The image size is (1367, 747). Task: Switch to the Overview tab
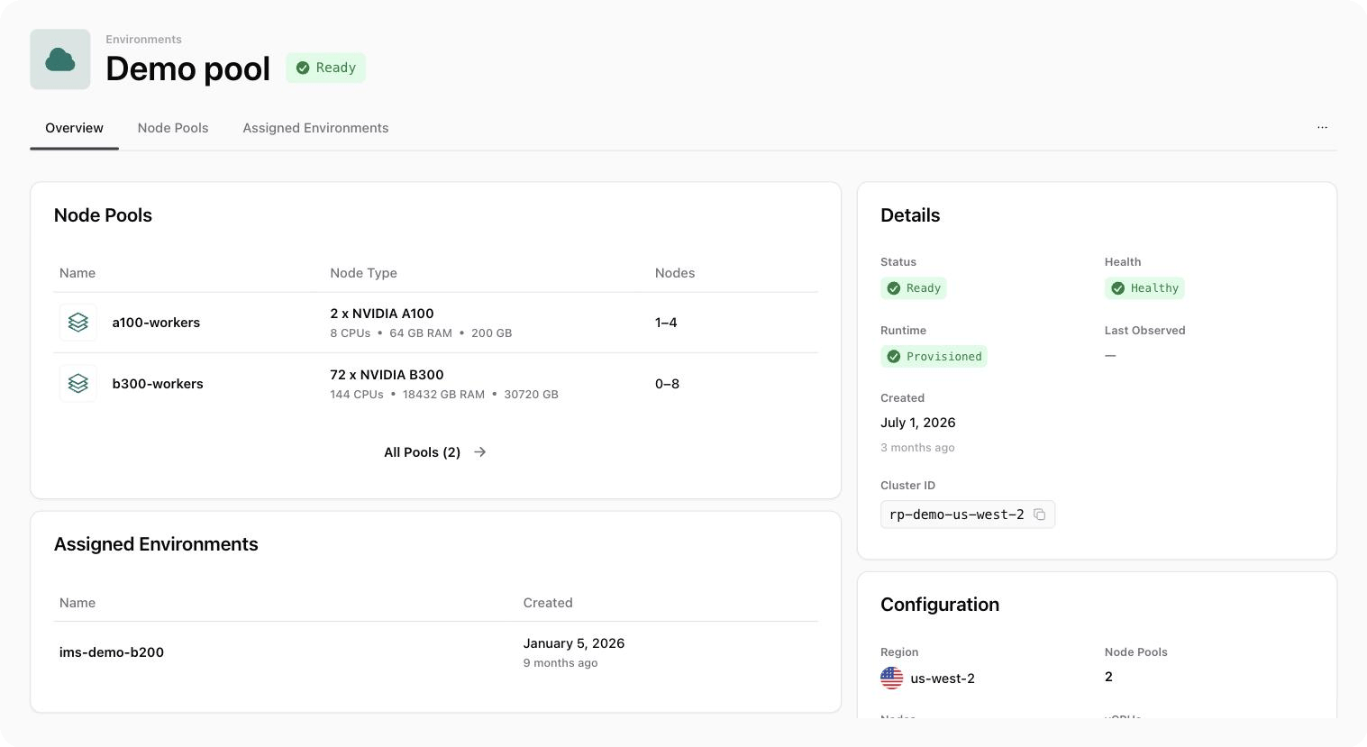(x=74, y=128)
